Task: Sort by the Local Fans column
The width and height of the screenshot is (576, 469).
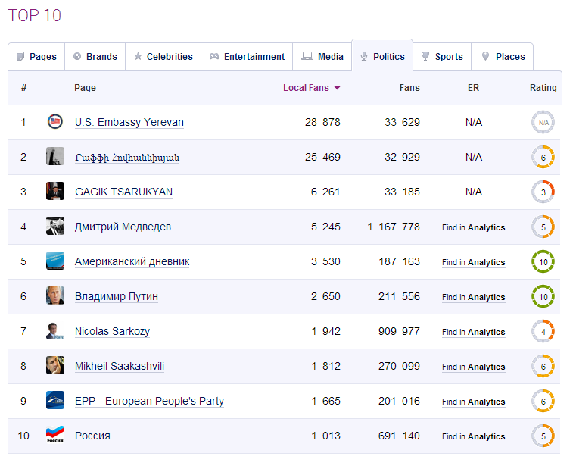Action: [306, 88]
